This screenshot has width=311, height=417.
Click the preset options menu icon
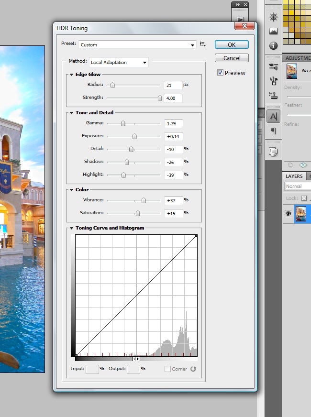(x=203, y=44)
